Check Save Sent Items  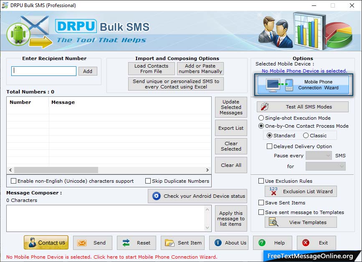pyautogui.click(x=261, y=202)
